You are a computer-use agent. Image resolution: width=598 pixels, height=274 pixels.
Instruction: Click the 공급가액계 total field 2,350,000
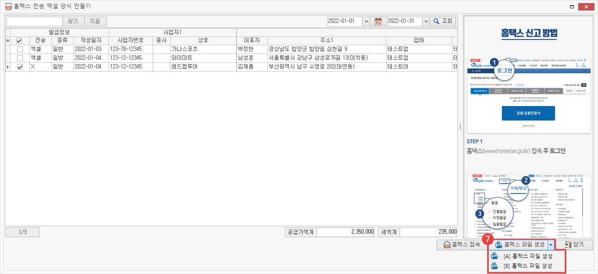click(346, 232)
